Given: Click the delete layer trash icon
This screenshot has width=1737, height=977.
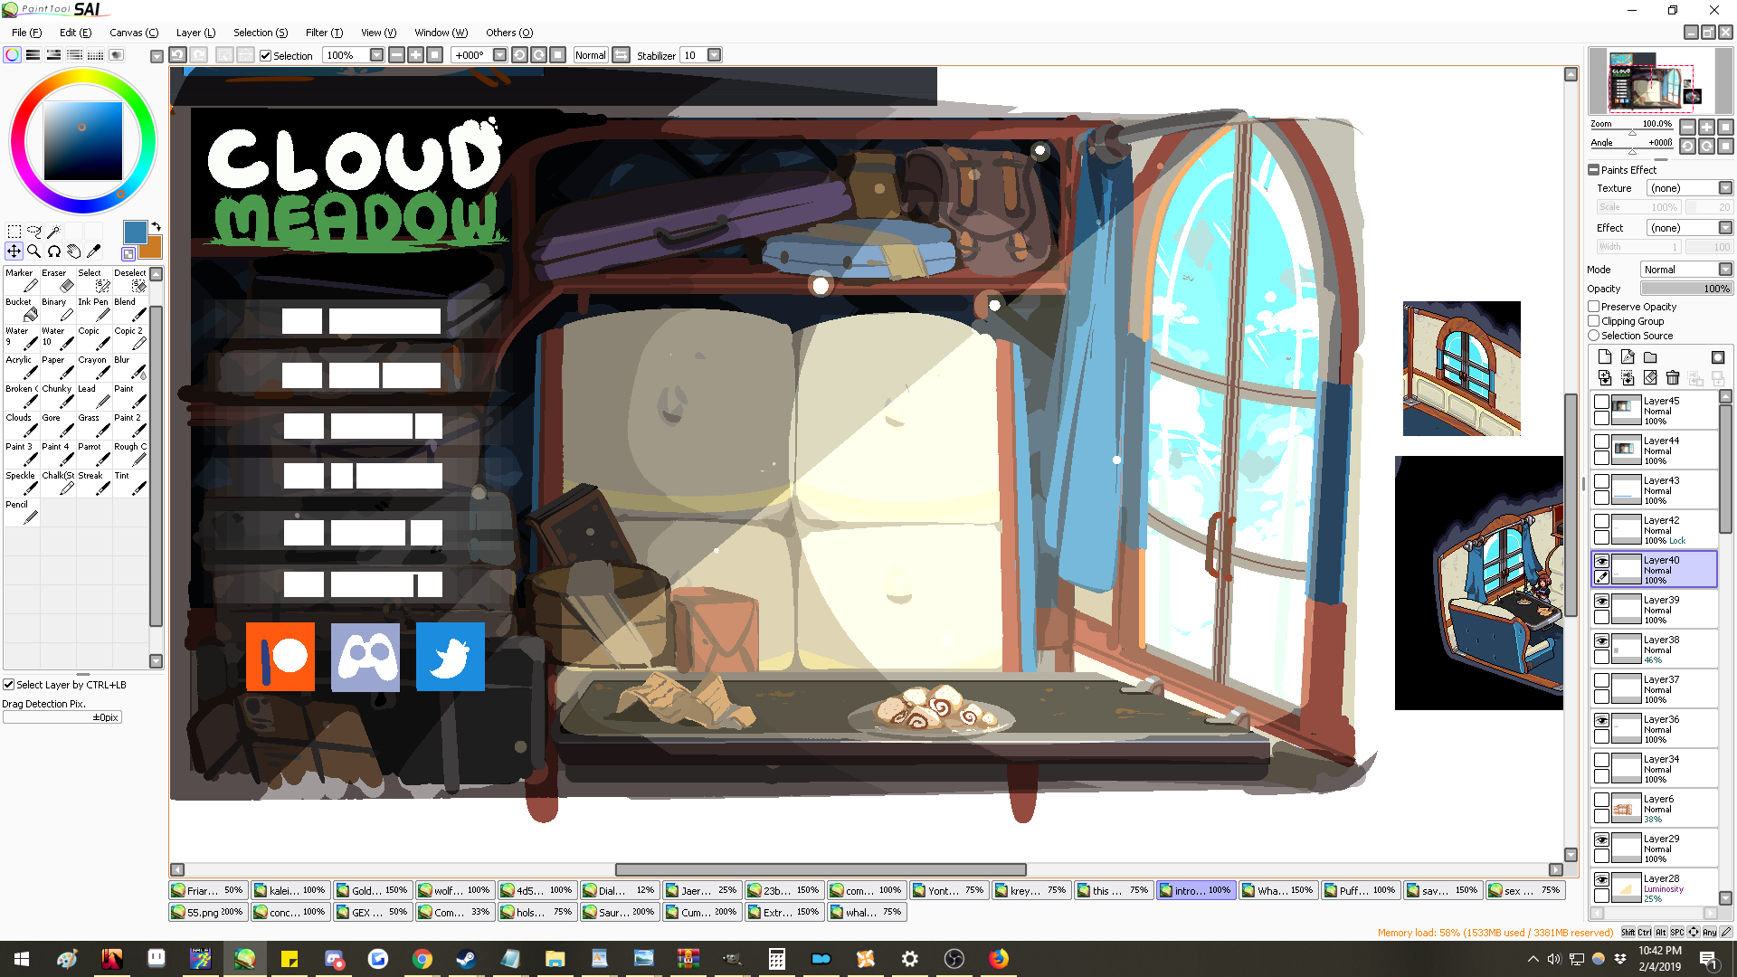Looking at the screenshot, I should pos(1672,378).
